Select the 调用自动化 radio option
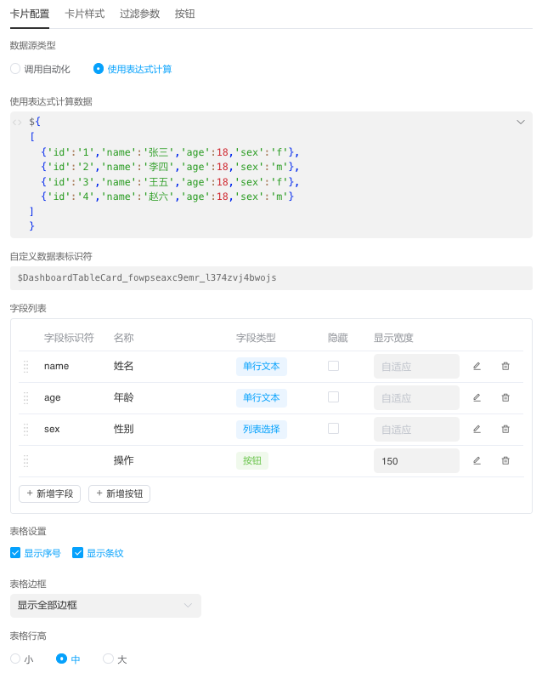The height and width of the screenshot is (673, 542). point(15,69)
